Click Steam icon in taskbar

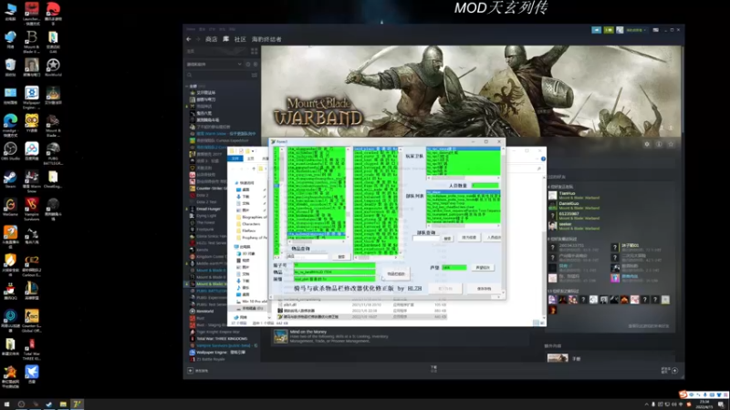coord(49,405)
